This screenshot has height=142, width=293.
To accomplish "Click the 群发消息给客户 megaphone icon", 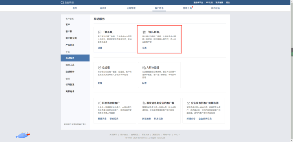I will pyautogui.click(x=99, y=103).
